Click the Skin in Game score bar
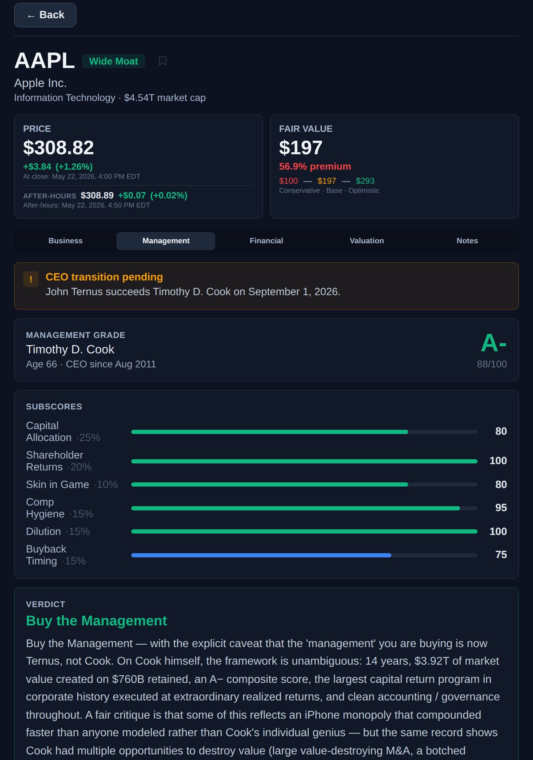 pyautogui.click(x=304, y=485)
